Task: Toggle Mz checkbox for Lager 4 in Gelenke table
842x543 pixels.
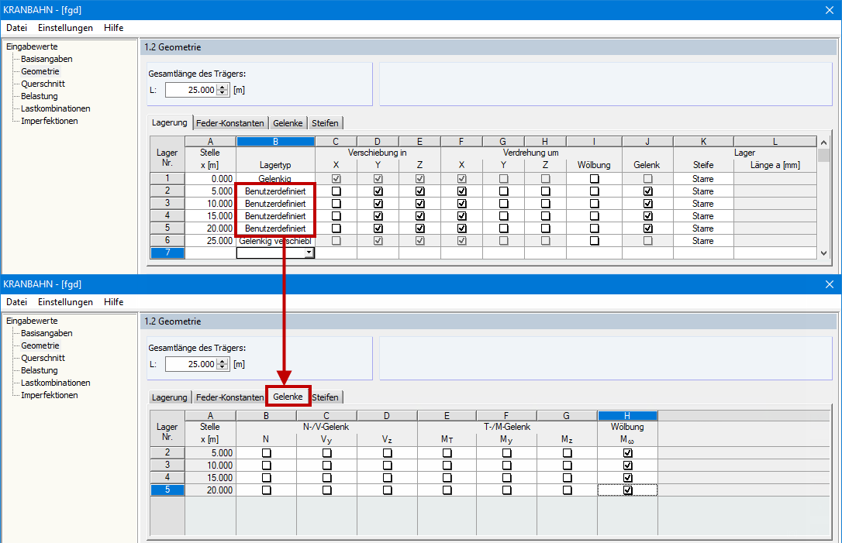Action: coord(568,477)
